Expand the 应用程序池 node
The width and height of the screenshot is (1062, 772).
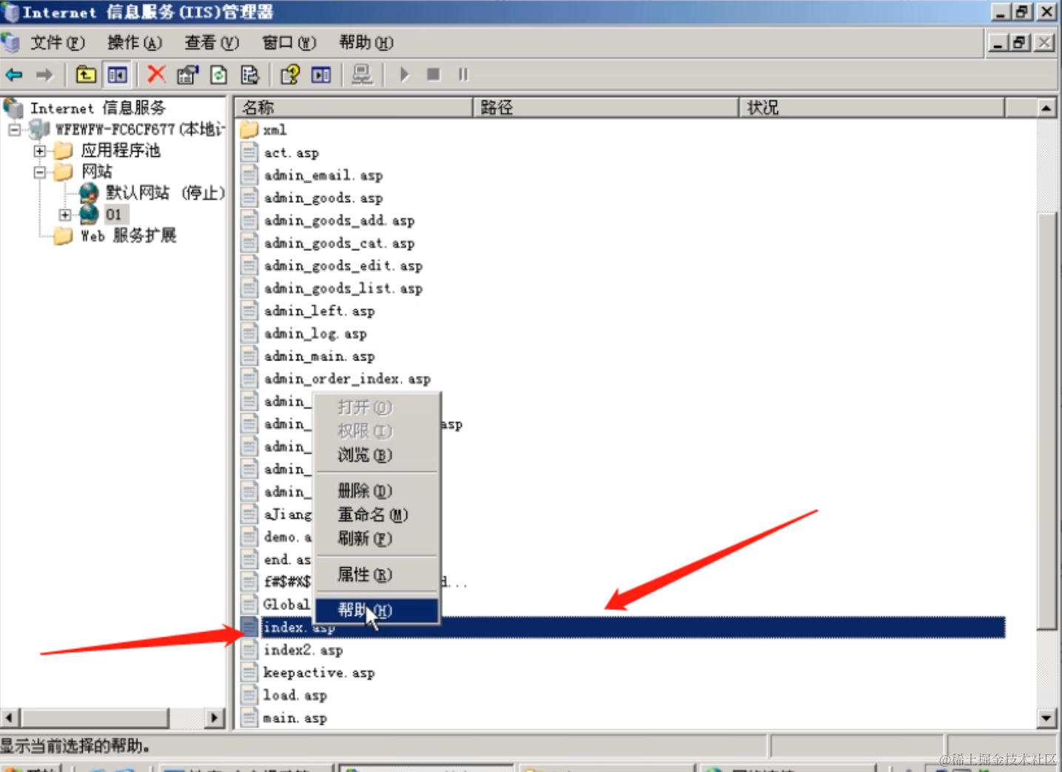pos(40,151)
